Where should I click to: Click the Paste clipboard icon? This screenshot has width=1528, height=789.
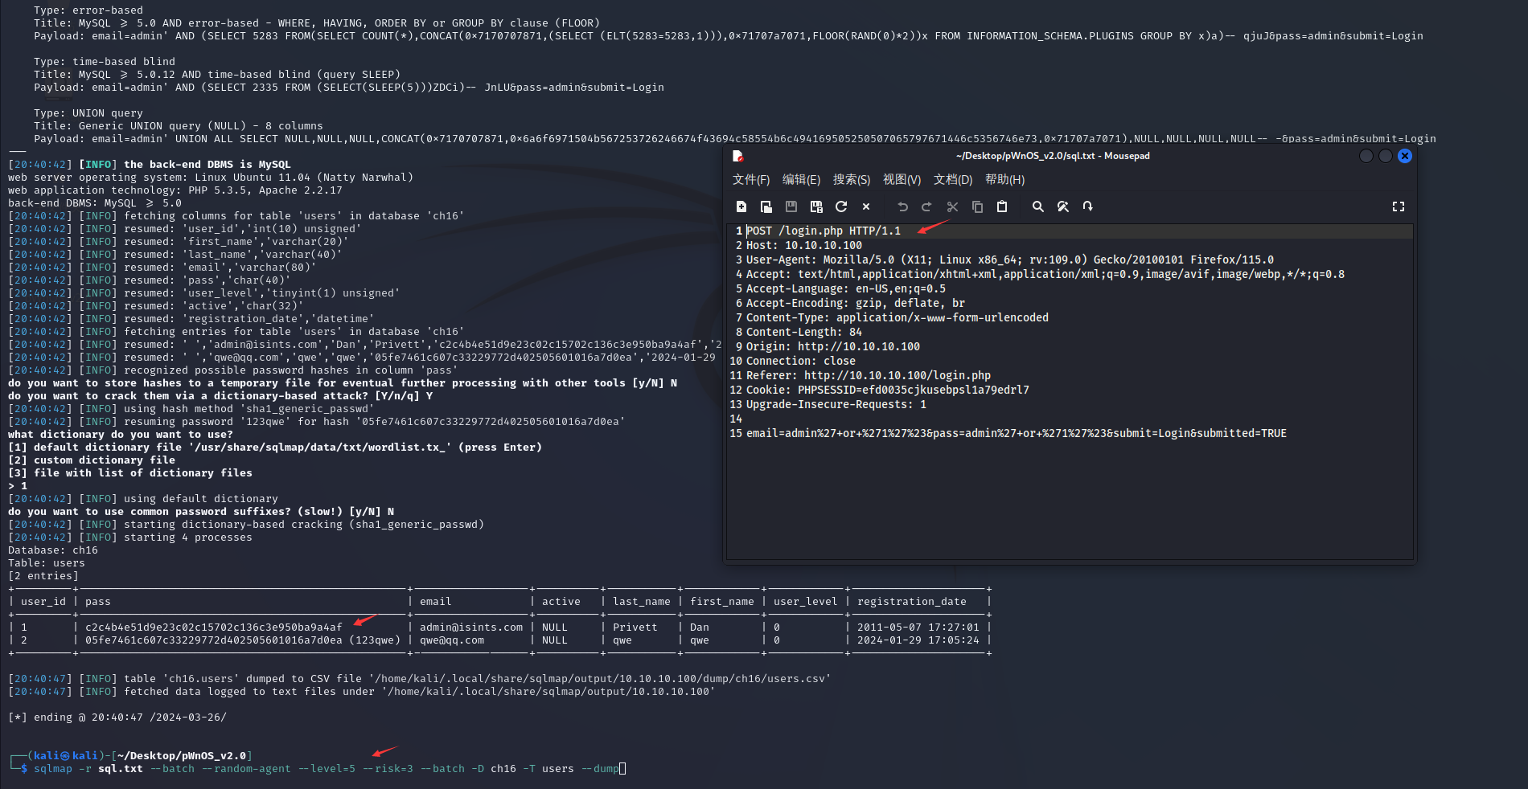(1002, 206)
